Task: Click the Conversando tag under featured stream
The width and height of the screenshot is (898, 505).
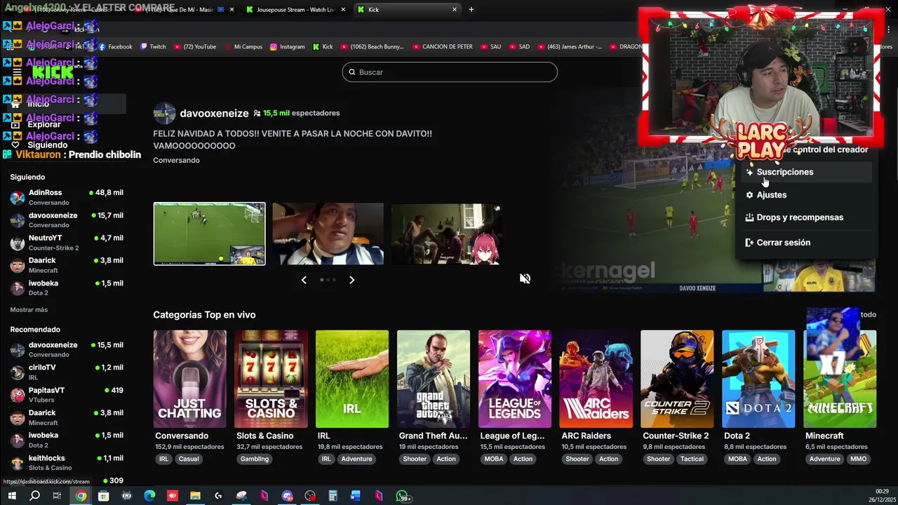Action: tap(176, 160)
